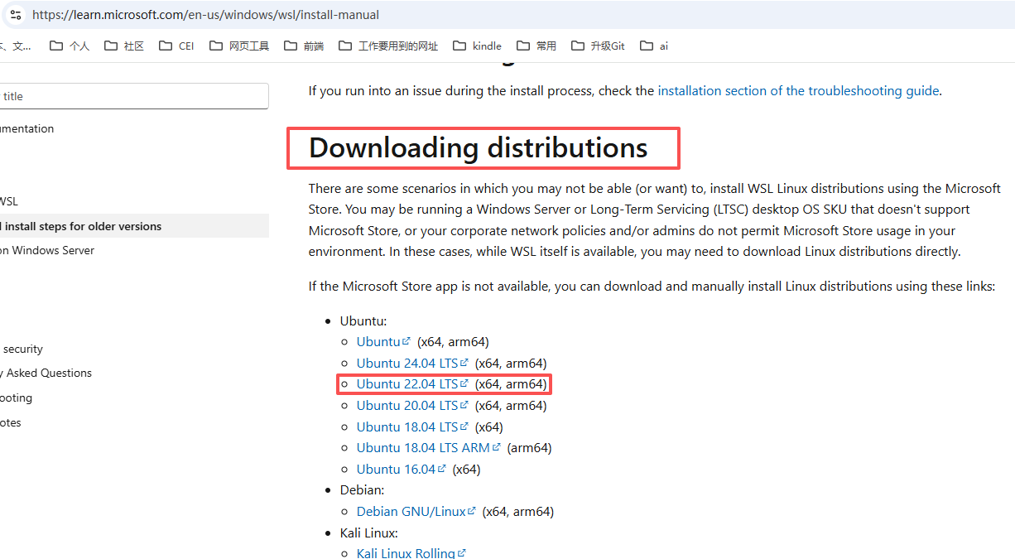Open the security sidebar item

coord(22,349)
